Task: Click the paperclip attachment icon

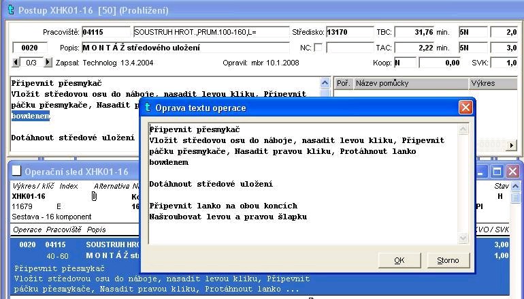Action: click(94, 196)
